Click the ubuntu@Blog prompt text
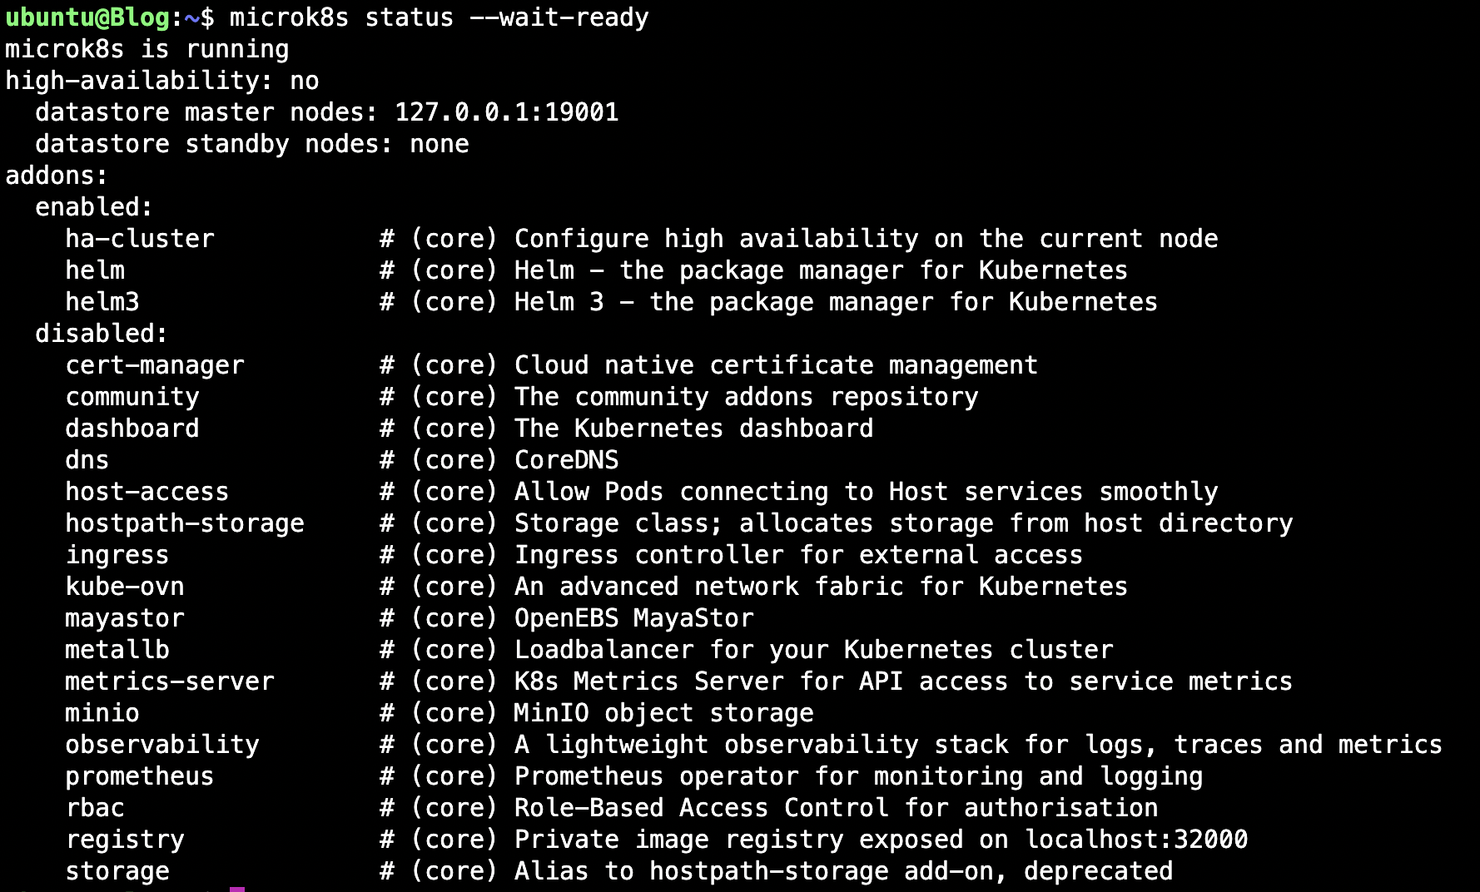This screenshot has height=892, width=1480. click(87, 17)
